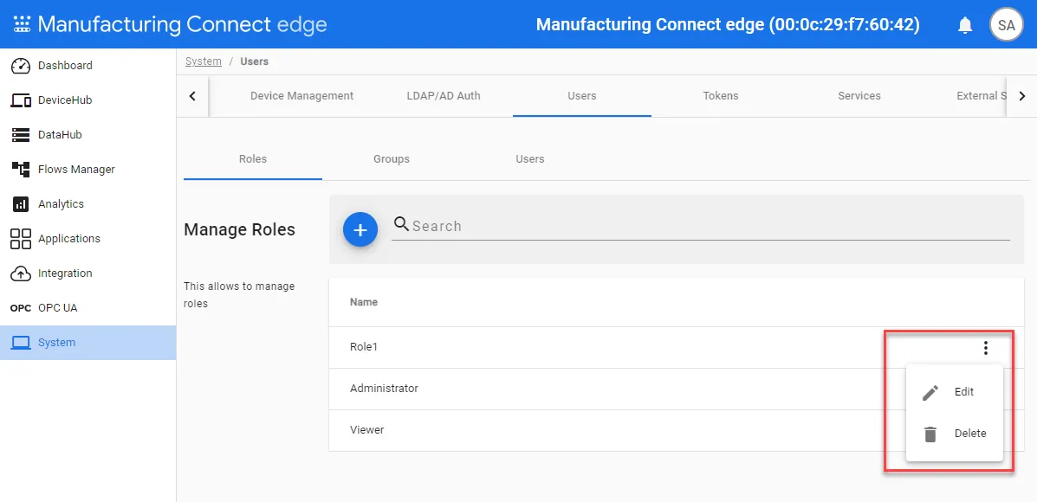This screenshot has height=502, width=1037.
Task: Click the Manufacturing Connect edge logo title
Action: (183, 25)
